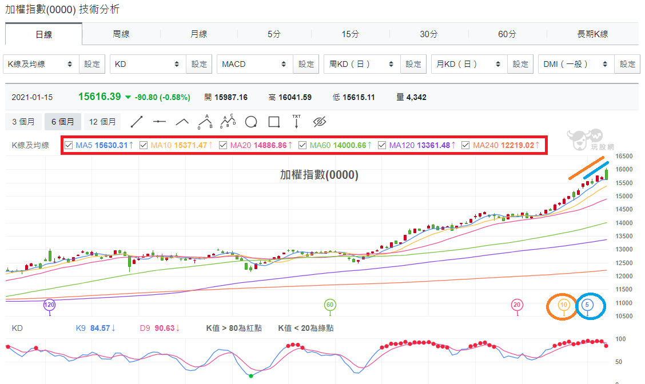Click the opening price 15987.16
This screenshot has height=384, width=645.
click(231, 98)
